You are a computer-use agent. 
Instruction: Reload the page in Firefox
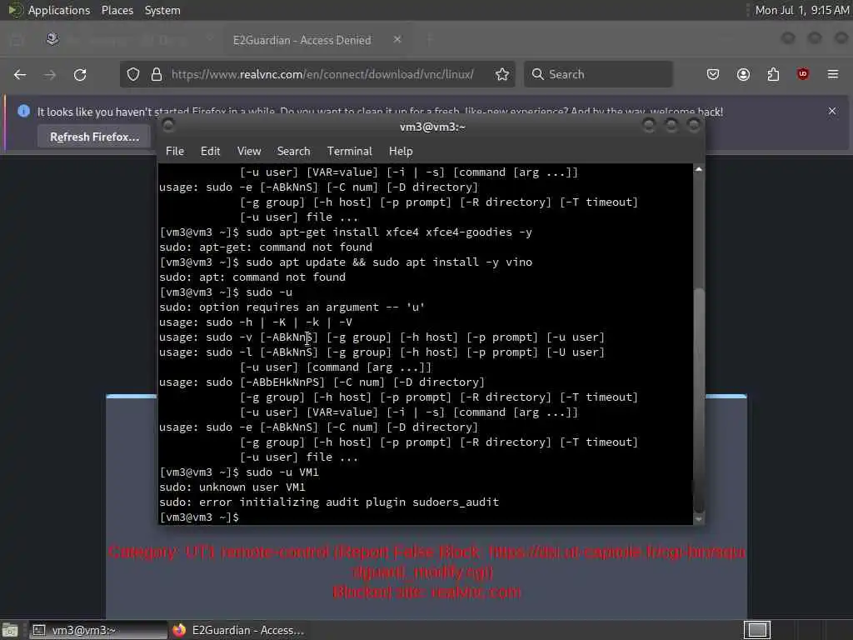coord(80,74)
